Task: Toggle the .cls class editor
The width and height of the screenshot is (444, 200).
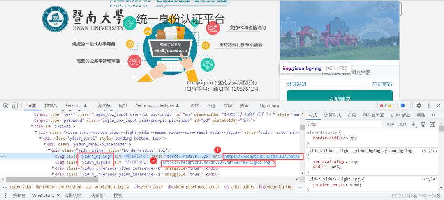Action: [402, 125]
